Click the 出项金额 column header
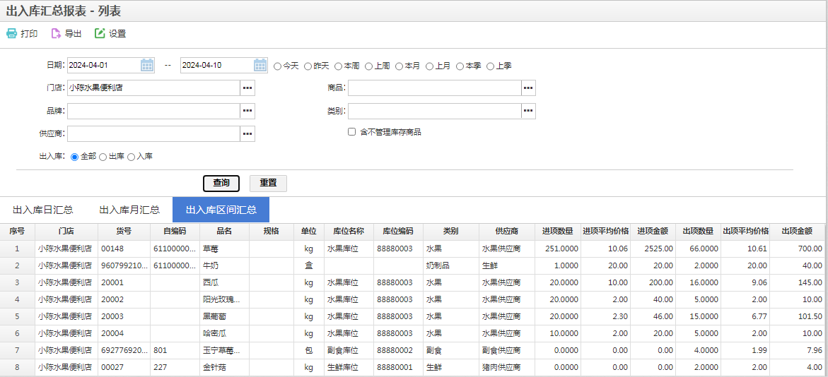Screen dimensions: 828x377 [x=797, y=231]
